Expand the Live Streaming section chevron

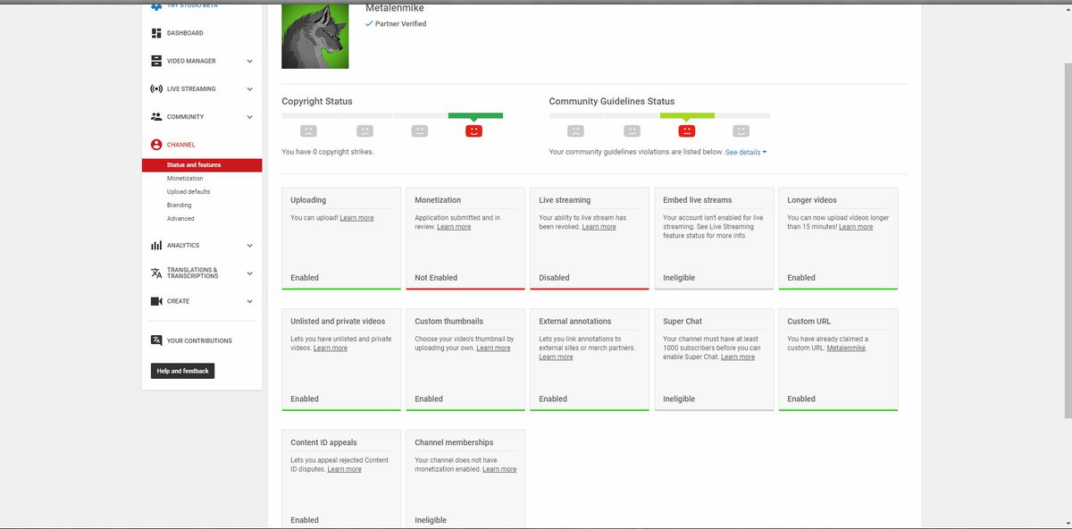[250, 89]
